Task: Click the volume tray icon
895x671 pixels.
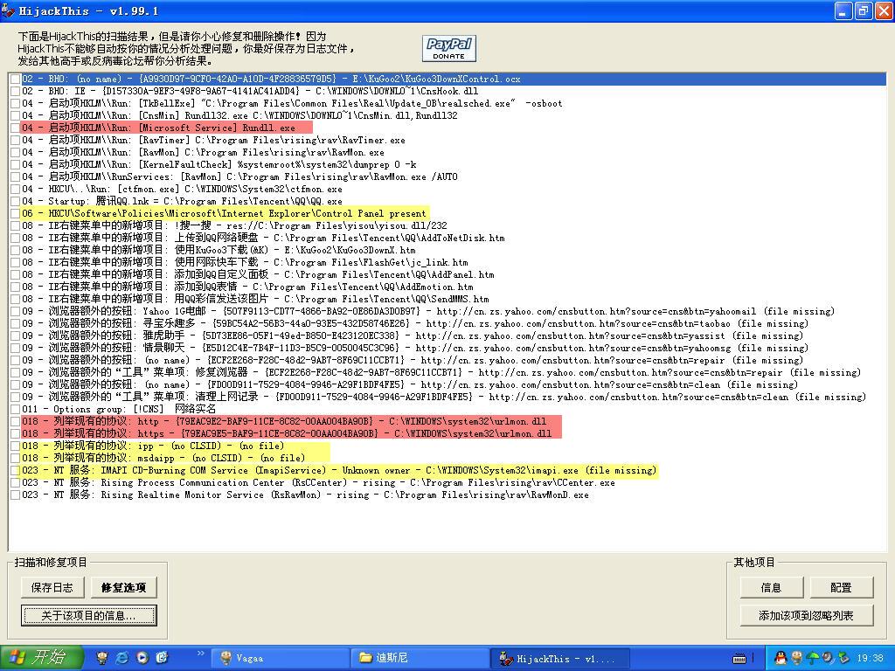Action: click(x=827, y=659)
